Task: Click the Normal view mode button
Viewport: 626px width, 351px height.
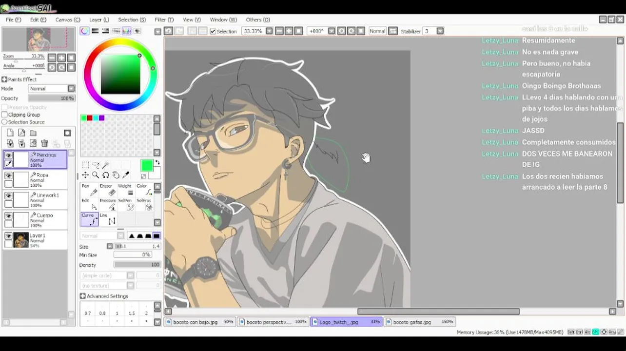Action: (377, 31)
